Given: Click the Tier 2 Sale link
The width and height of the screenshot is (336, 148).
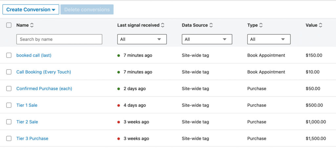Looking at the screenshot, I should (x=27, y=122).
